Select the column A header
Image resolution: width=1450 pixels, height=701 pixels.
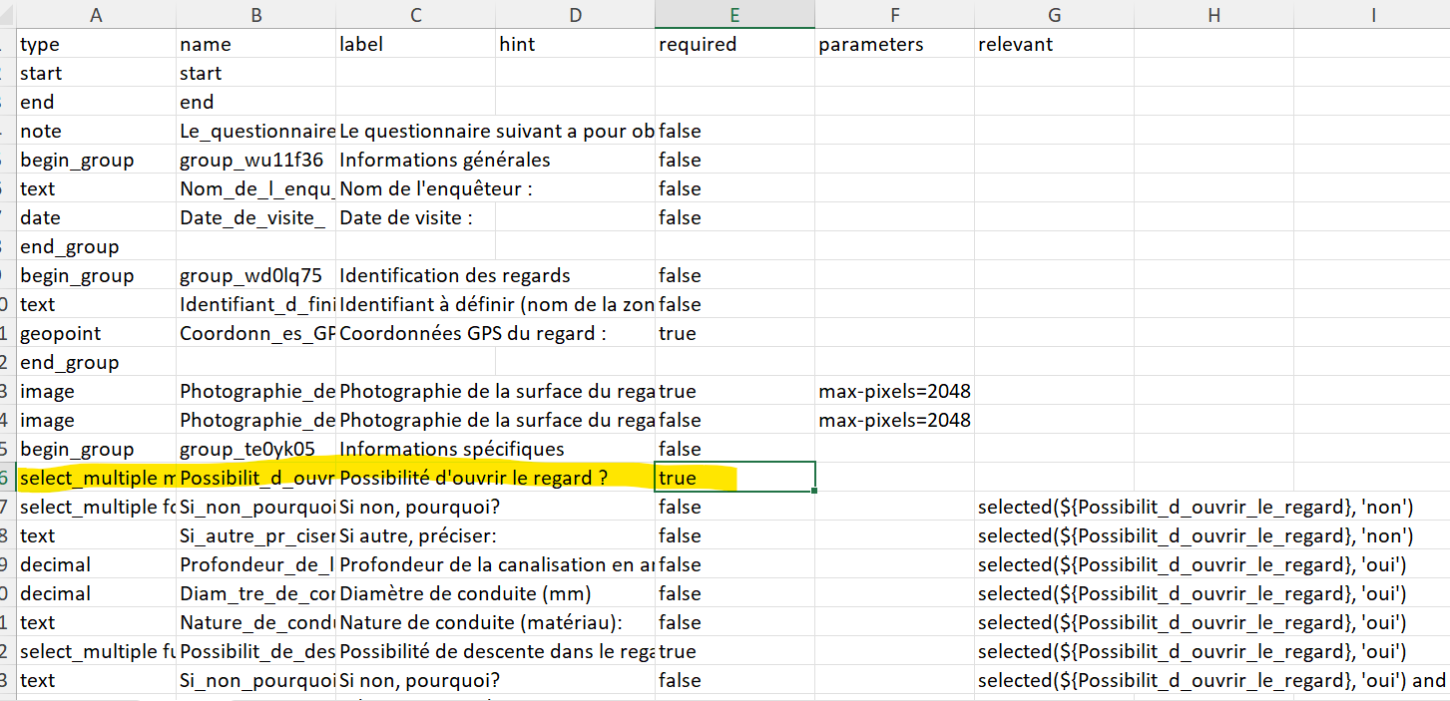[x=96, y=14]
